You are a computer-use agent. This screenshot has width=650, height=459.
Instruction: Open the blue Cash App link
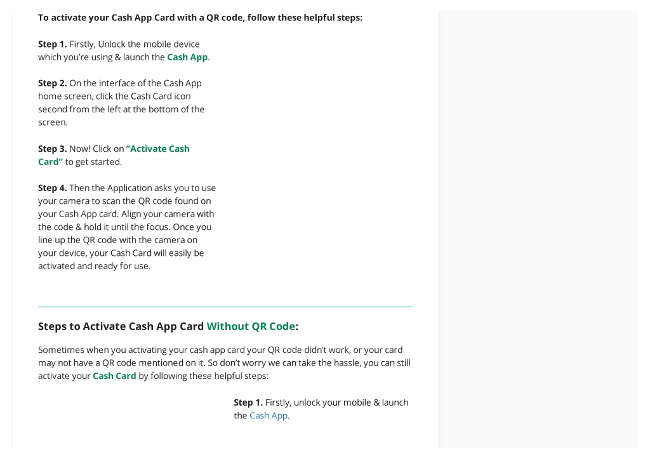(x=269, y=415)
